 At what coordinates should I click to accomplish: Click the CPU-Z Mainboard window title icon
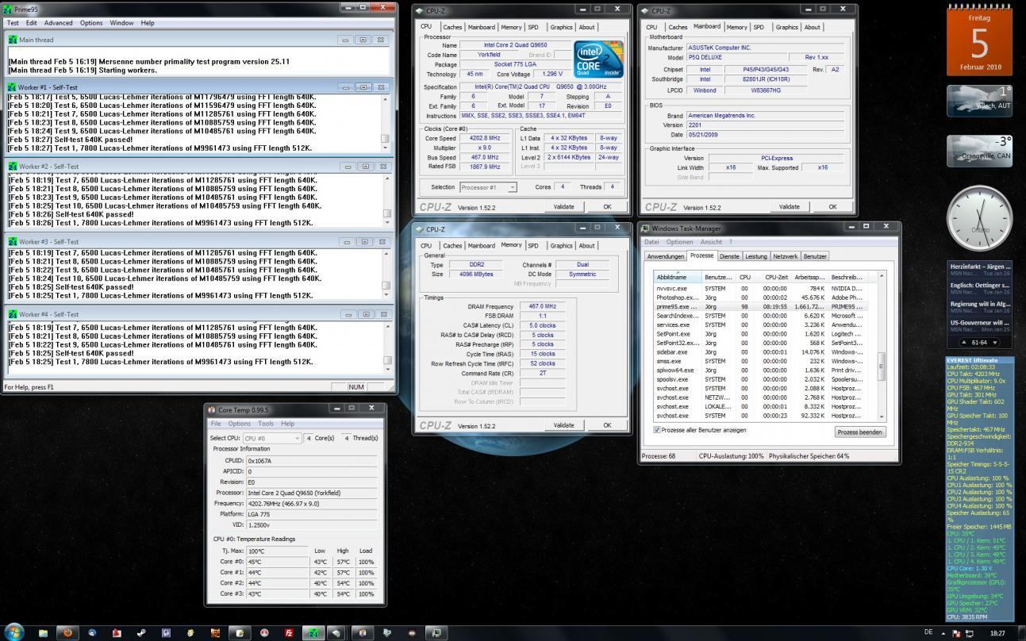coord(645,11)
